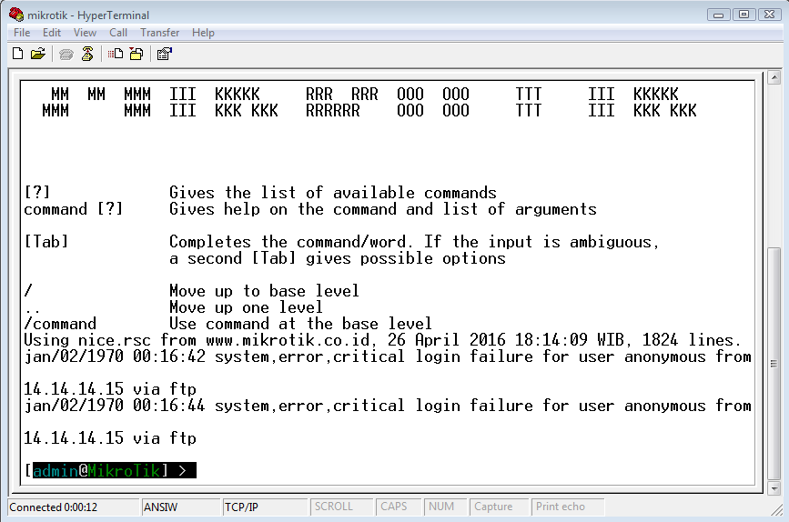Screen dimensions: 789x522
Task: Create a new connection with New icon
Action: point(17,54)
